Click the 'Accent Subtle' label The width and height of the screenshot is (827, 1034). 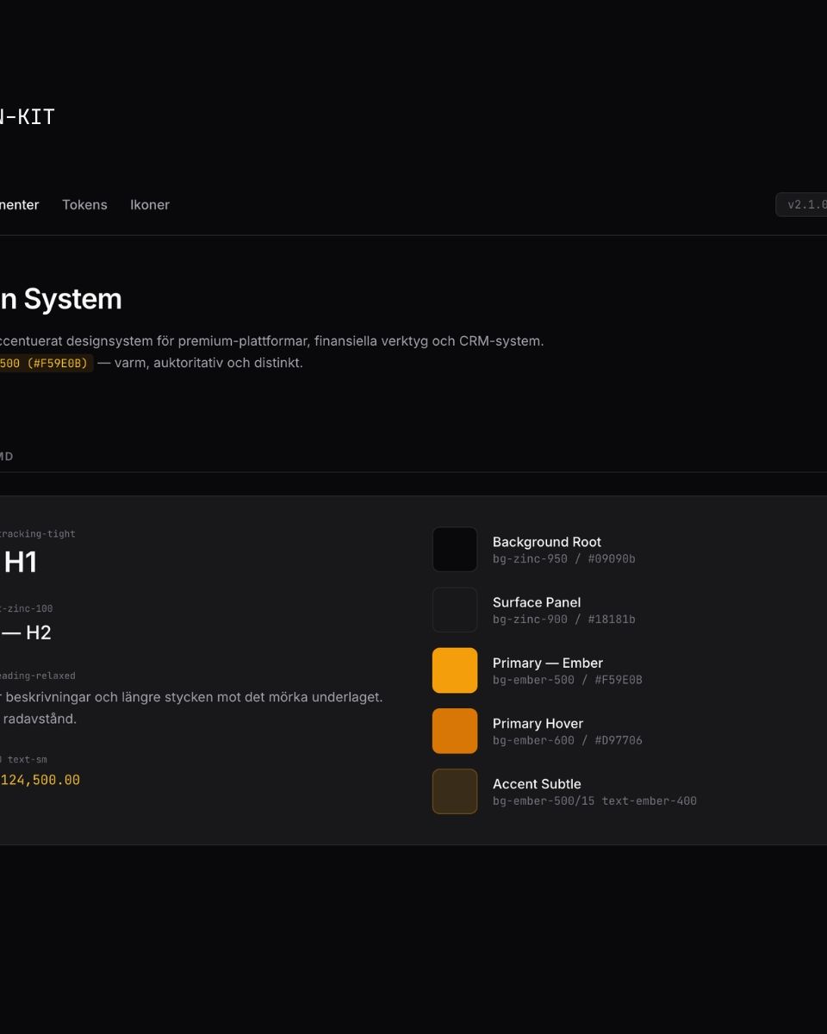(537, 784)
